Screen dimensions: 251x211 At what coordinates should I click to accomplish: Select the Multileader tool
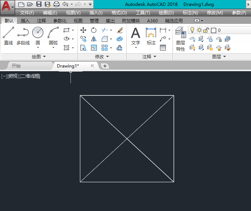point(163,39)
